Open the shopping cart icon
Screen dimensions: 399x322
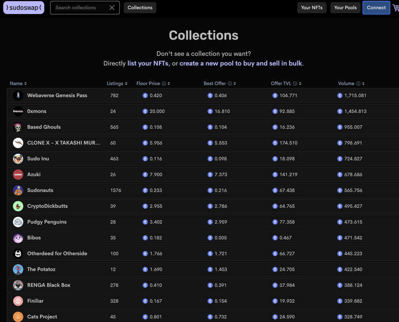(x=396, y=7)
